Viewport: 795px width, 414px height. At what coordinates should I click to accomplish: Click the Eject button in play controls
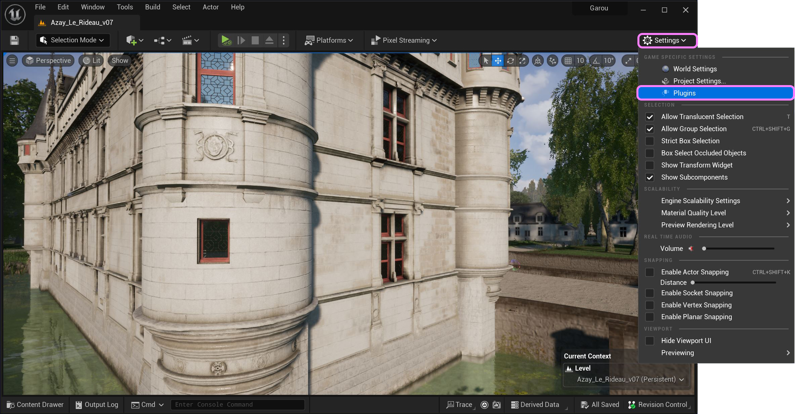pyautogui.click(x=269, y=40)
